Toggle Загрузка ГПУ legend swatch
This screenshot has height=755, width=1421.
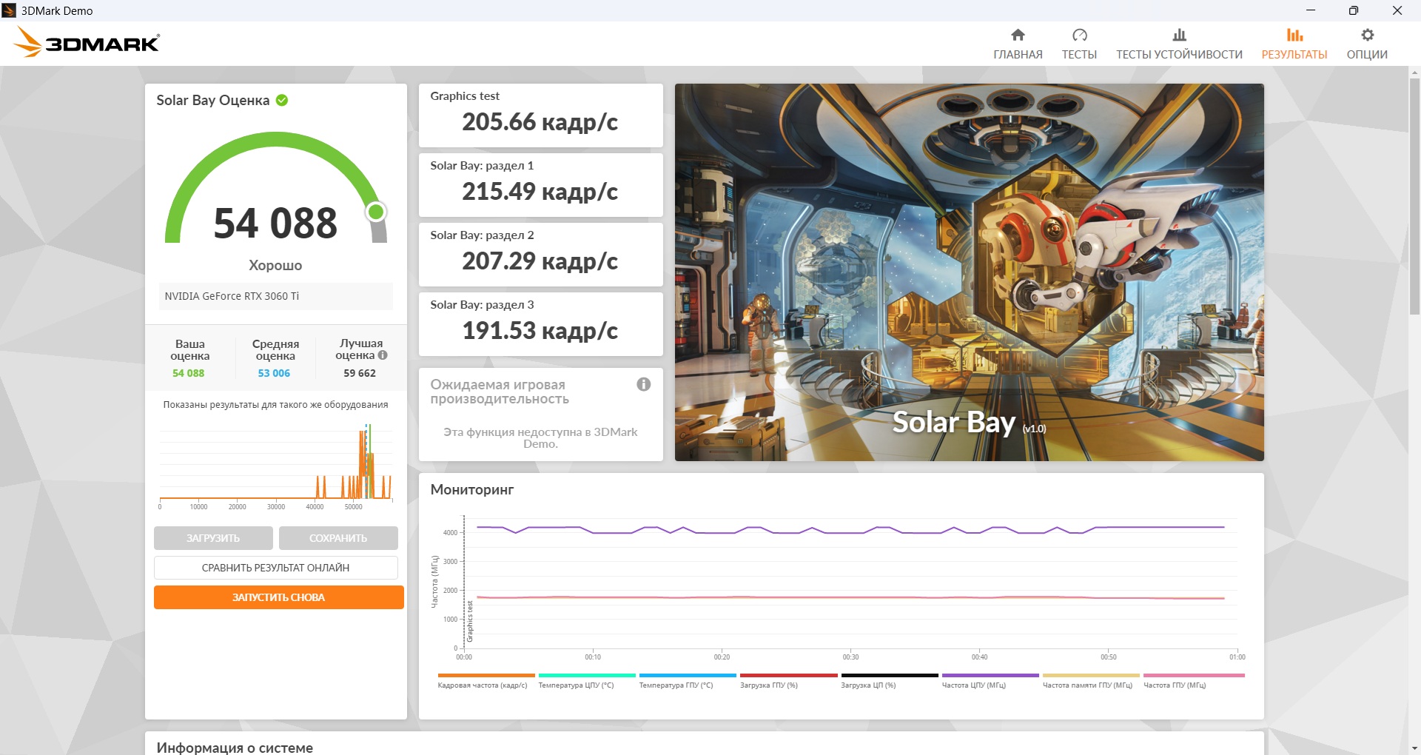click(x=789, y=675)
